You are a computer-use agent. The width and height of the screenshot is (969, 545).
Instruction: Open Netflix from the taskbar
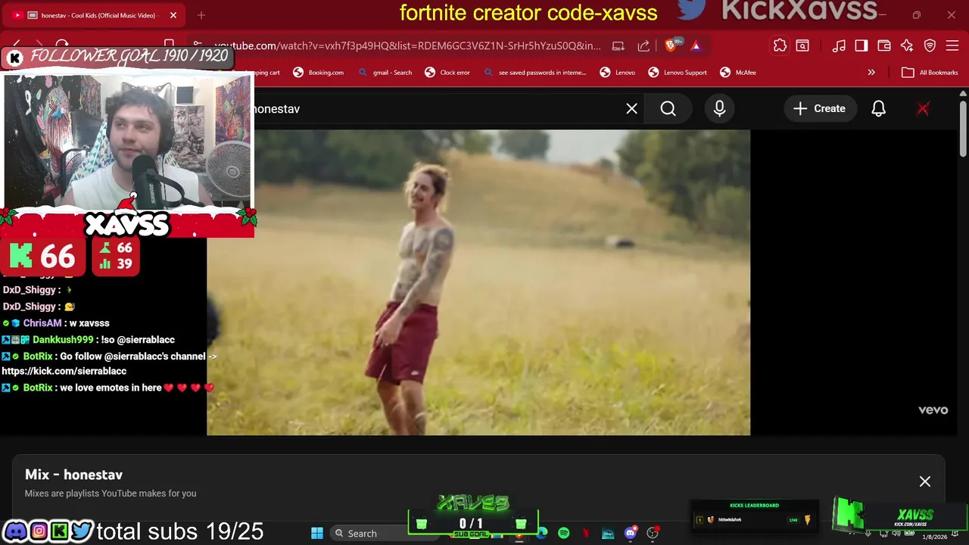point(586,533)
